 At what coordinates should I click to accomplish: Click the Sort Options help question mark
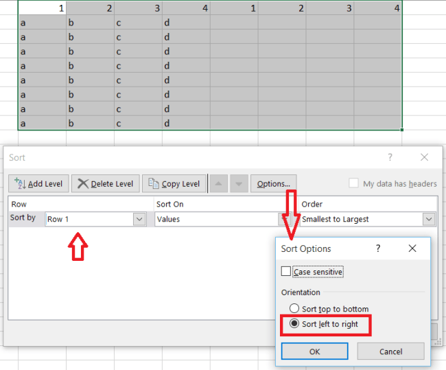click(x=378, y=248)
